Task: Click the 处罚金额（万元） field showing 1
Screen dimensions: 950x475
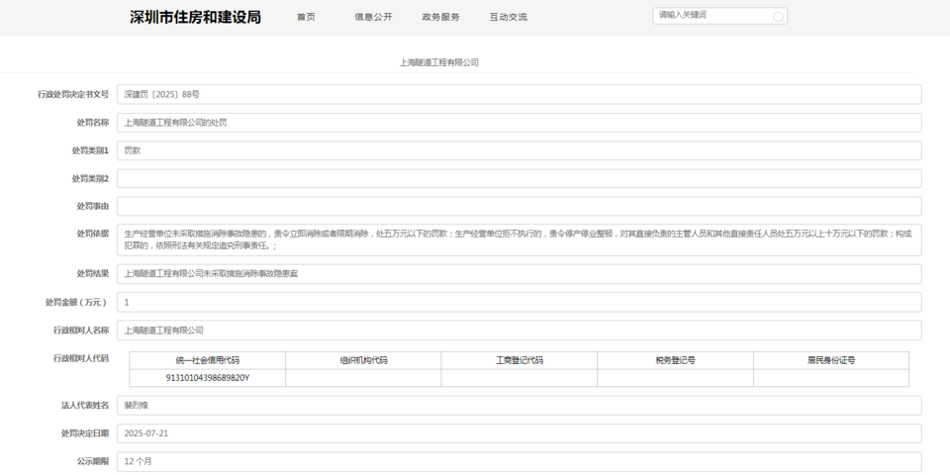Action: [520, 303]
